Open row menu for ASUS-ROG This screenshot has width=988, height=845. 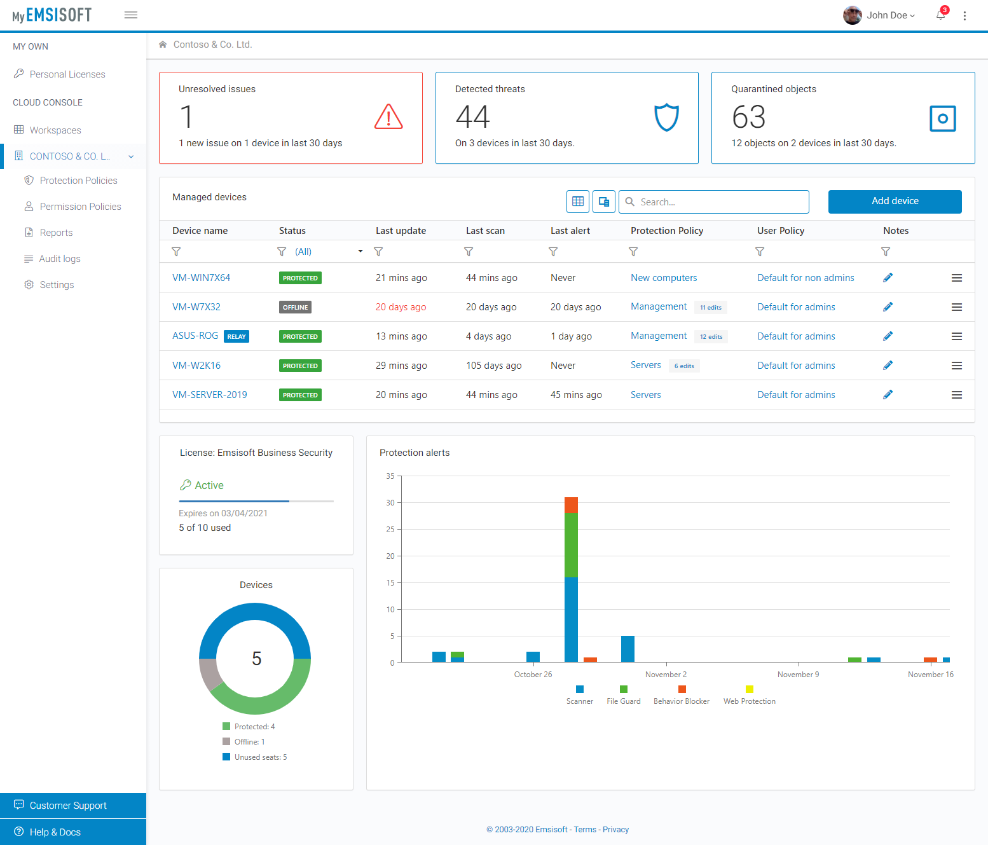click(x=957, y=336)
